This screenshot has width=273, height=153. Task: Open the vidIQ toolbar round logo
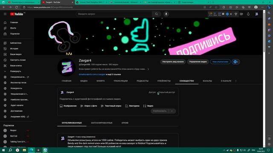(227, 14)
